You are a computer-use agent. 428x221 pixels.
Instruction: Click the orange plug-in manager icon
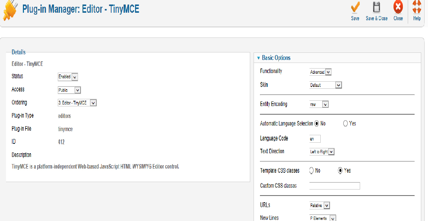[10, 10]
